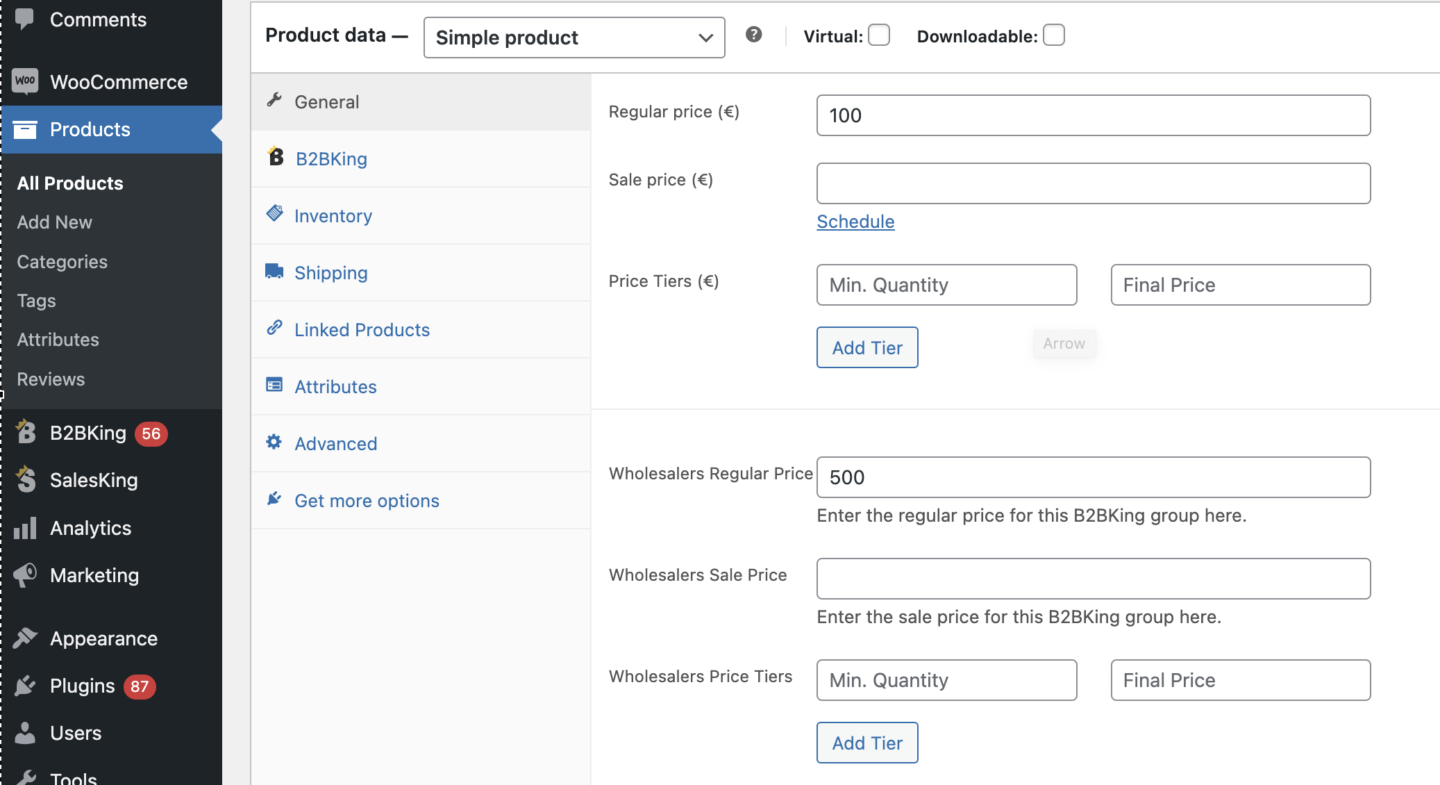This screenshot has width=1440, height=785.
Task: Click the Wholesalers Sale Price field
Action: click(x=1094, y=579)
